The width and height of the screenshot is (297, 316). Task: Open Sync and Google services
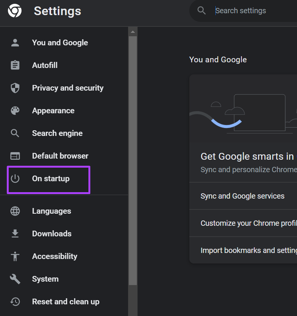click(243, 196)
